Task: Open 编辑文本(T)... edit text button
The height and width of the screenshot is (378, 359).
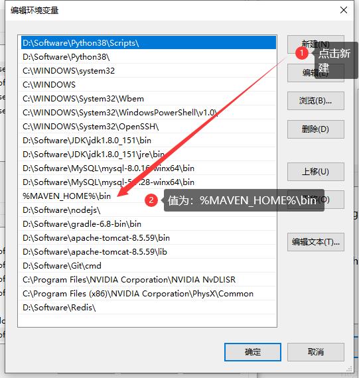Action: (x=316, y=242)
